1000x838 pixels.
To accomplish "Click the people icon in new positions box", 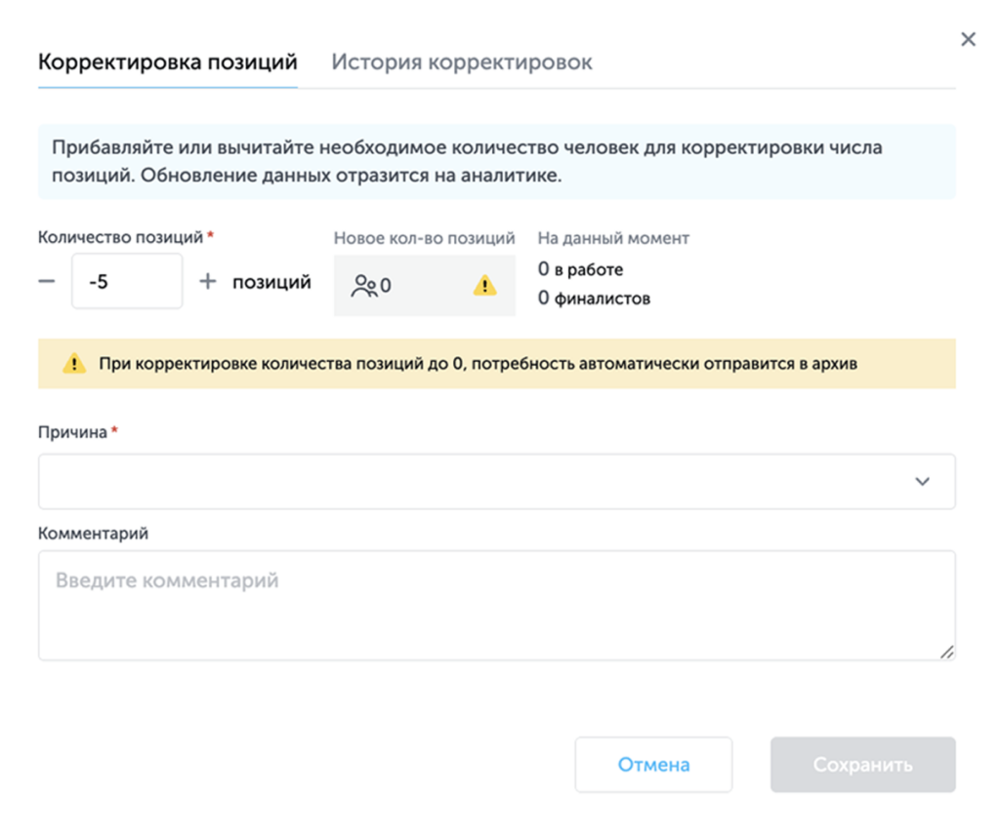I will click(363, 286).
